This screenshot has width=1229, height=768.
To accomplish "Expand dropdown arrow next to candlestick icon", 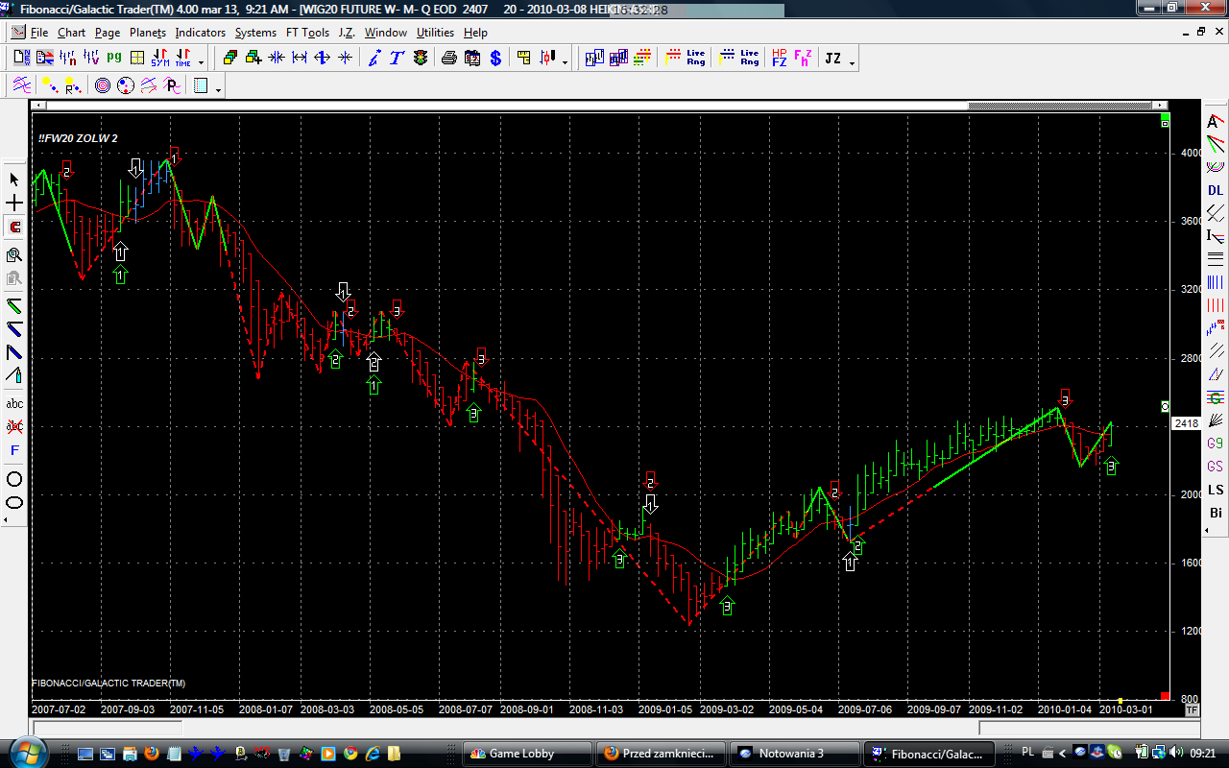I will coord(565,63).
